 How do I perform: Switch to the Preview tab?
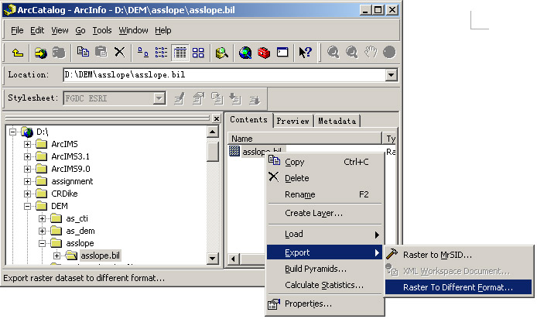coord(292,121)
